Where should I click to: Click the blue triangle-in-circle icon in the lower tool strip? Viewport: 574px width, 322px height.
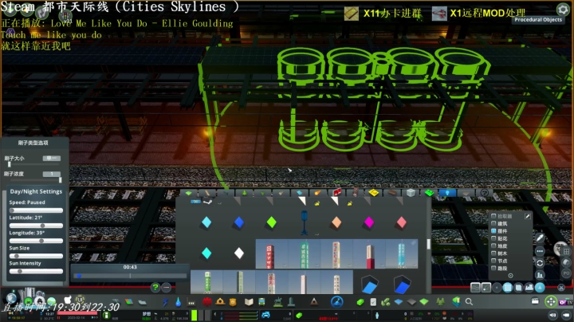(540, 288)
